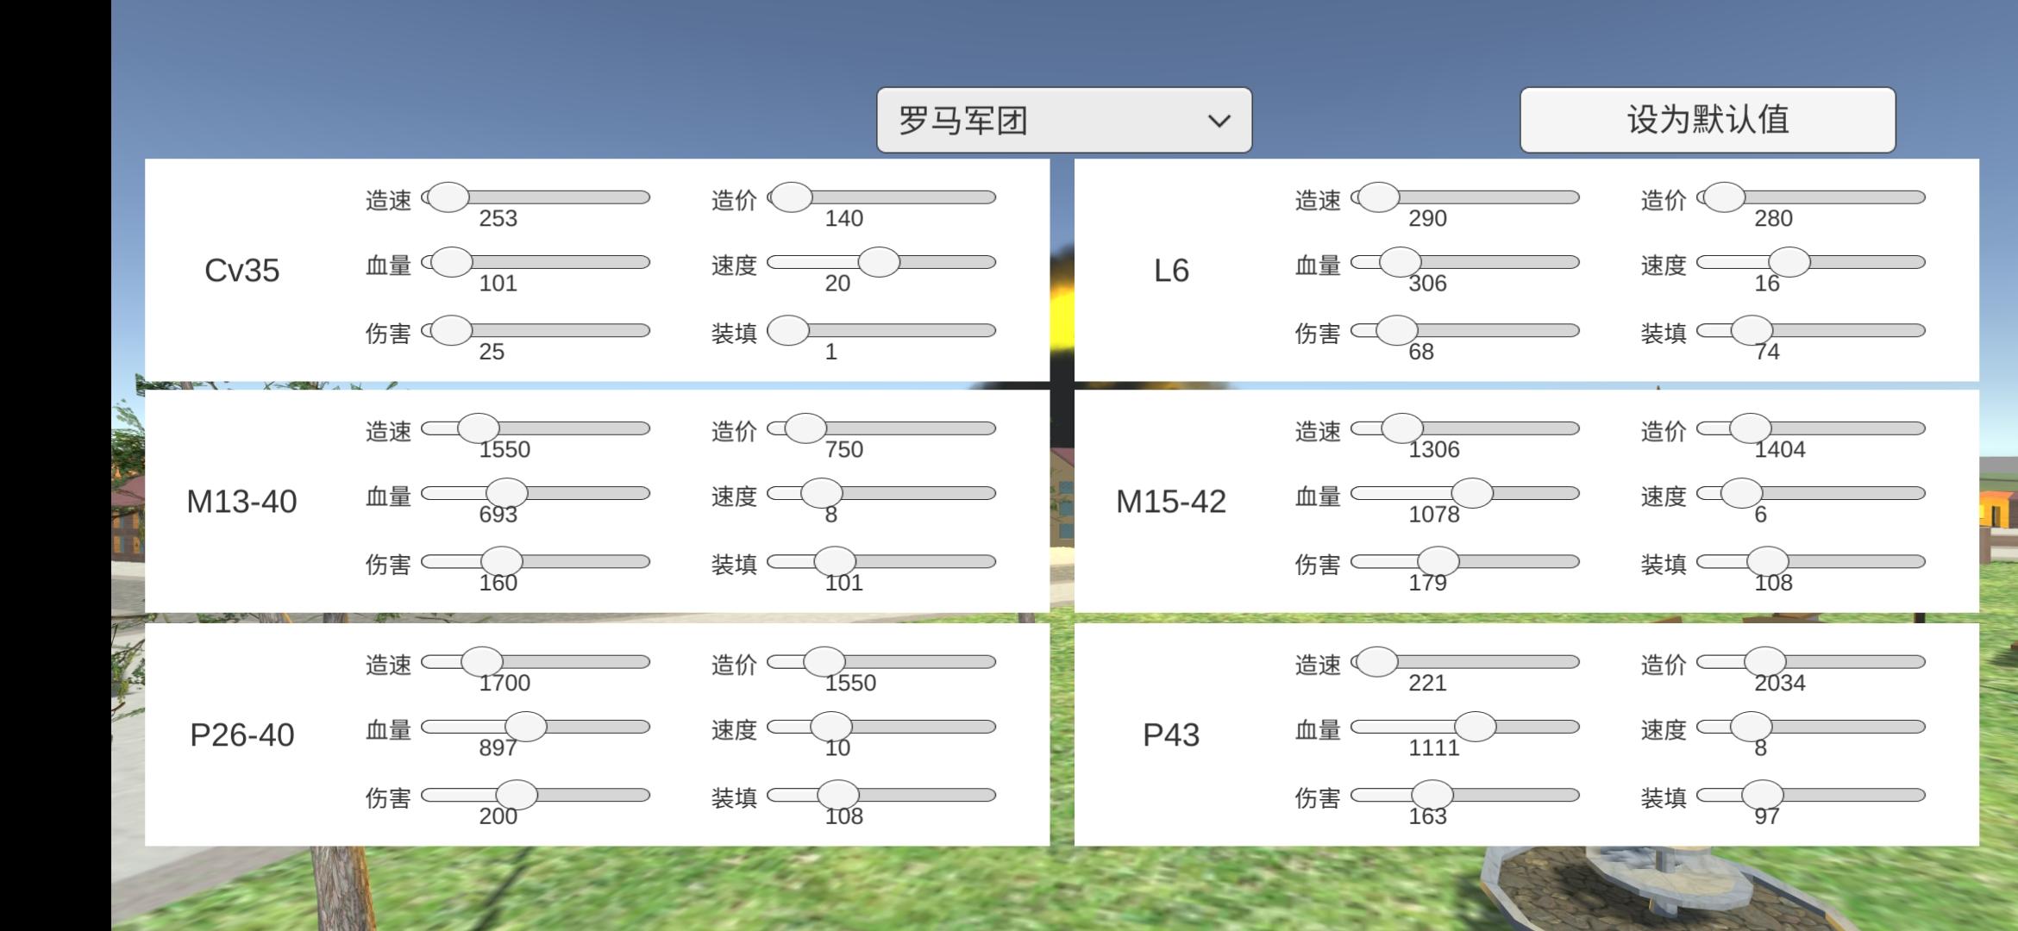This screenshot has height=931, width=2018.
Task: Click the M15-42 血量 value 1078
Action: [x=1434, y=515]
